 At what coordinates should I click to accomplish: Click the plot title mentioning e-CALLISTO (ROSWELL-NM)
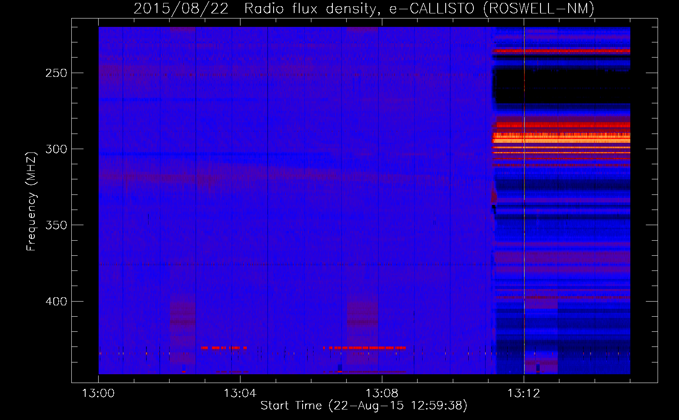tap(364, 8)
